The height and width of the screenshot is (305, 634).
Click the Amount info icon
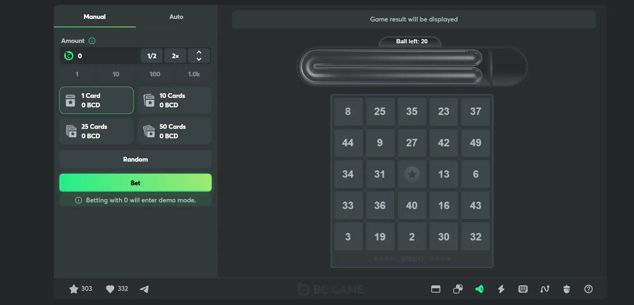[x=92, y=41]
